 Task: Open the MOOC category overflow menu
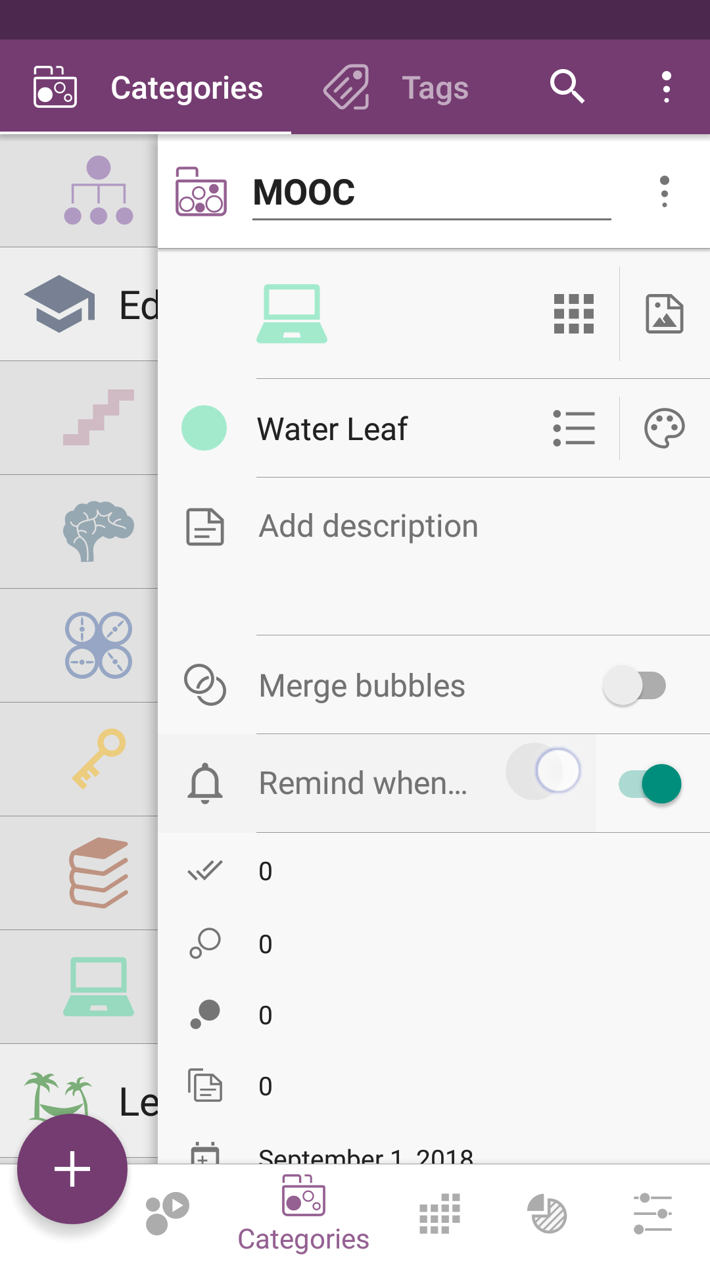(665, 192)
